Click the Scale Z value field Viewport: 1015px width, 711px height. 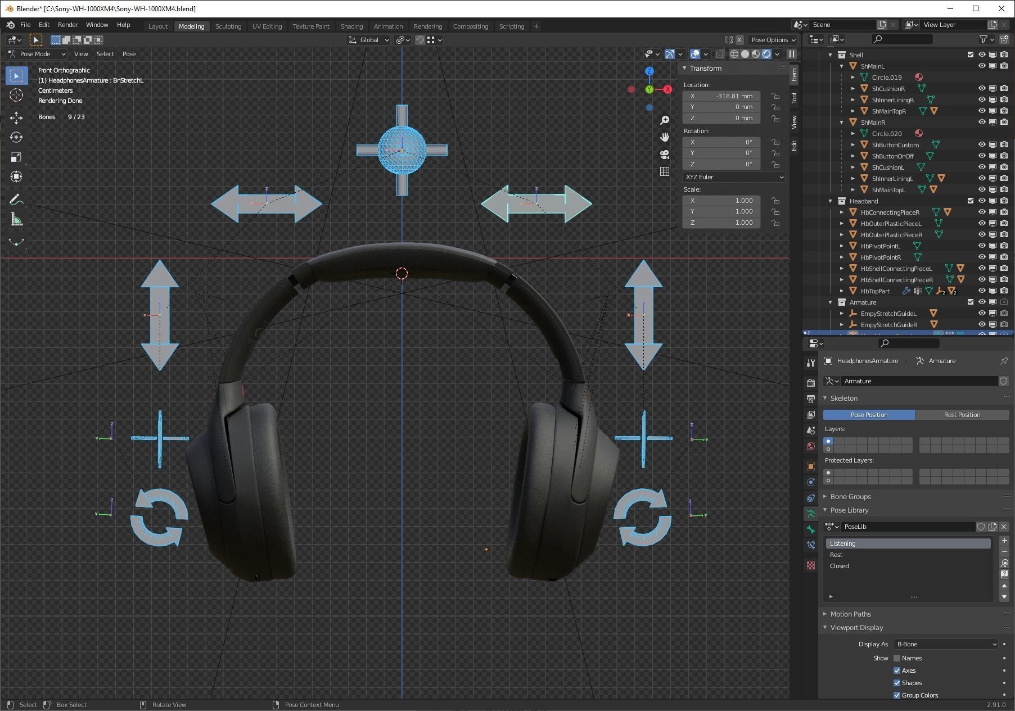721,223
